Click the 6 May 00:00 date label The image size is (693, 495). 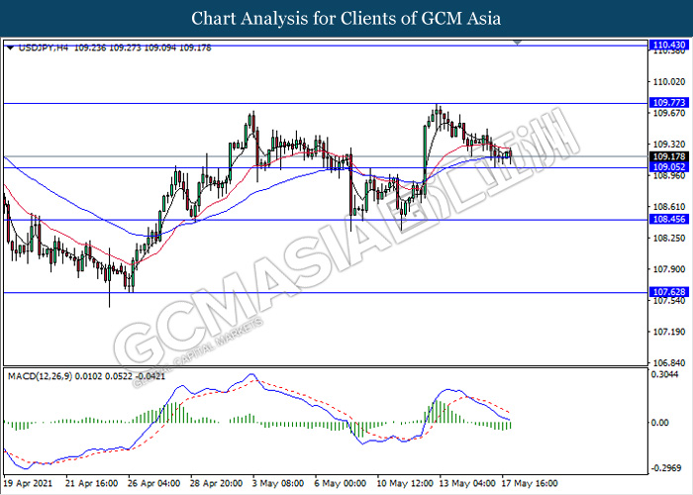coord(341,483)
